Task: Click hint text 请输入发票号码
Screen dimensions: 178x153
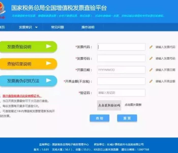Action: tap(165, 58)
